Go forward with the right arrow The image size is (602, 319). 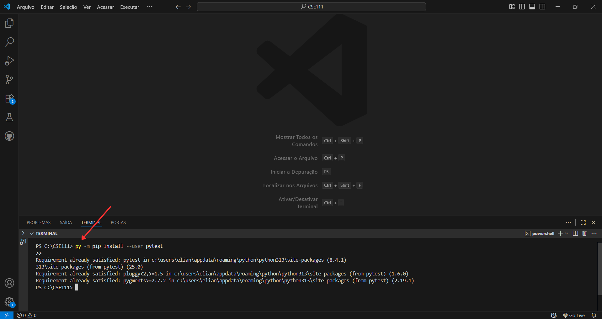188,7
